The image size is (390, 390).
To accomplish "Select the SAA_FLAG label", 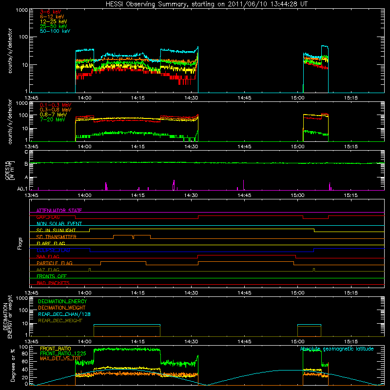I will pos(48,256).
